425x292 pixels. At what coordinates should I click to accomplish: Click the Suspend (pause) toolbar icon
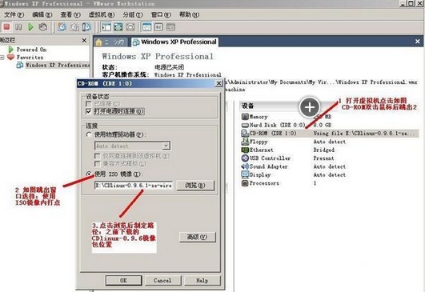point(18,27)
